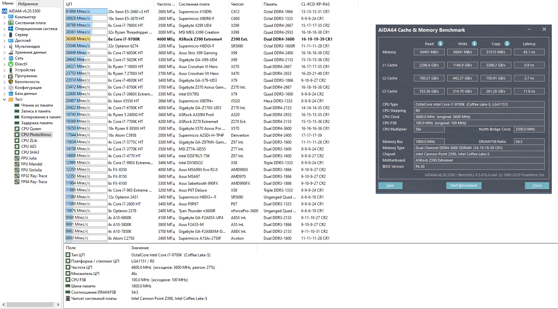This screenshot has width=558, height=309.
Task: Open the Чтение из памяти benchmark icon
Action: (x=17, y=105)
